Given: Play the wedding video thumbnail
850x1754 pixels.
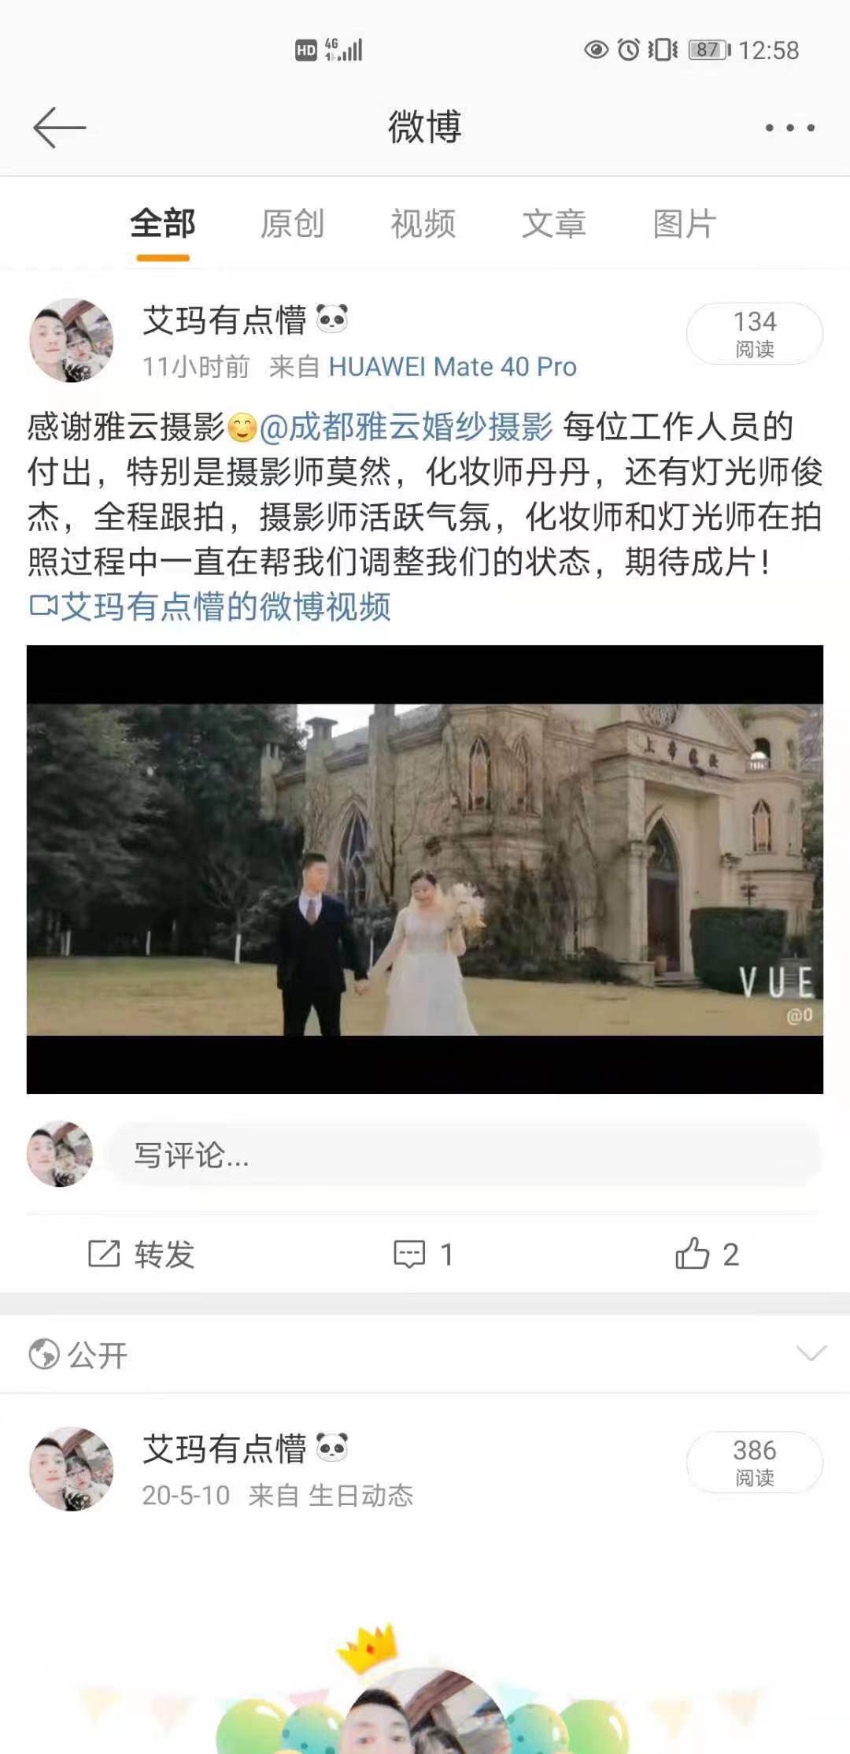Looking at the screenshot, I should (425, 870).
